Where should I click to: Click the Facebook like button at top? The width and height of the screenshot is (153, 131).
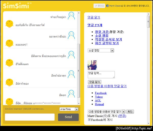point(99,6)
